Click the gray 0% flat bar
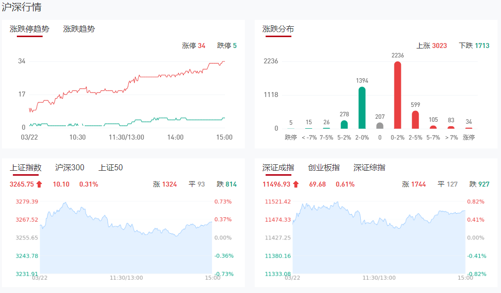 (380, 126)
